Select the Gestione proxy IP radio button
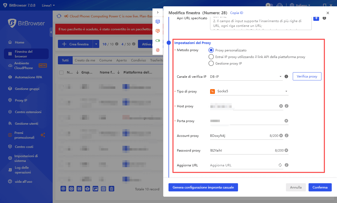Image resolution: width=337 pixels, height=203 pixels. click(x=211, y=63)
